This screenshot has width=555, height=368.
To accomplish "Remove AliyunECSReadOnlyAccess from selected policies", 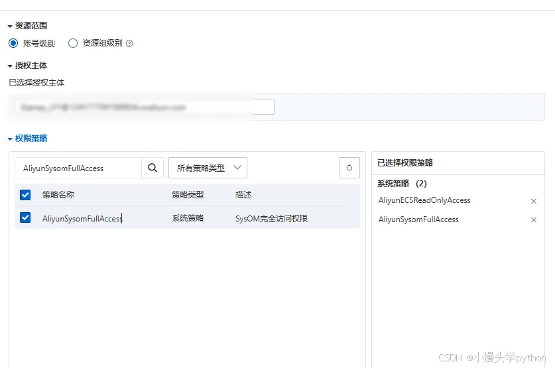I will 534,201.
